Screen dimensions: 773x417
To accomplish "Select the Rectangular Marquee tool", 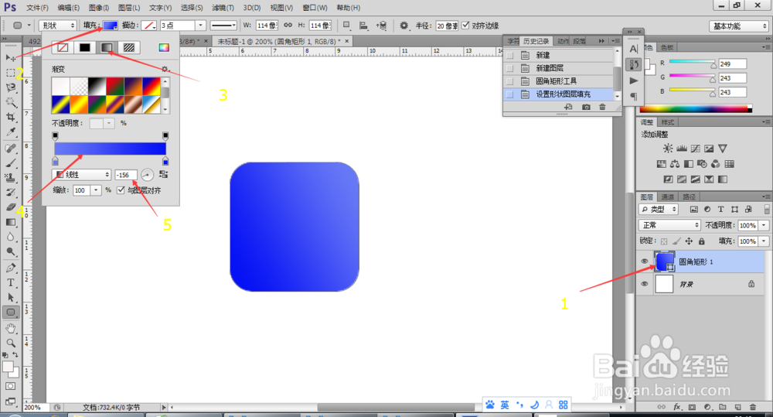I will point(10,73).
